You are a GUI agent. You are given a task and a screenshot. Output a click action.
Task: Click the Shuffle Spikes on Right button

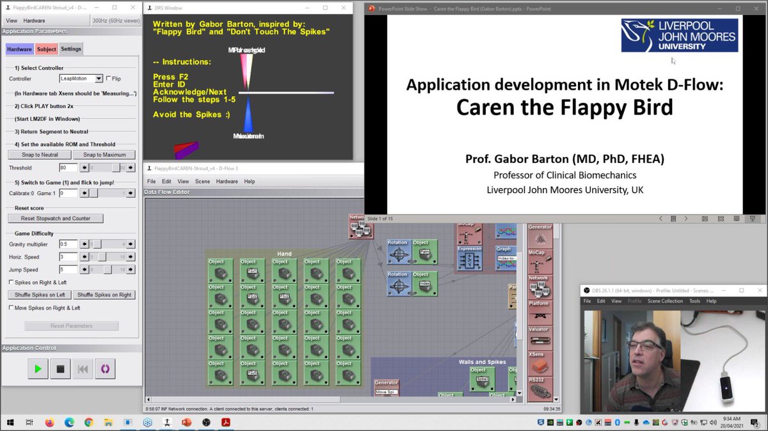pos(104,295)
